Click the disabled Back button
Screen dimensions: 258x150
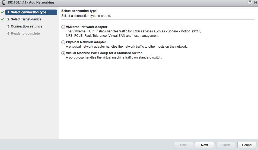pyautogui.click(x=184, y=145)
